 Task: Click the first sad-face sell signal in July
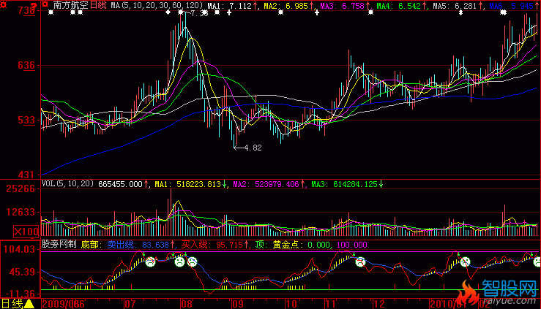pos(150,262)
